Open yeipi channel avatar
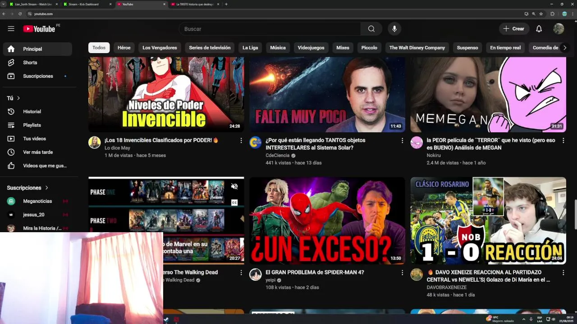The image size is (577, 324). 256,274
